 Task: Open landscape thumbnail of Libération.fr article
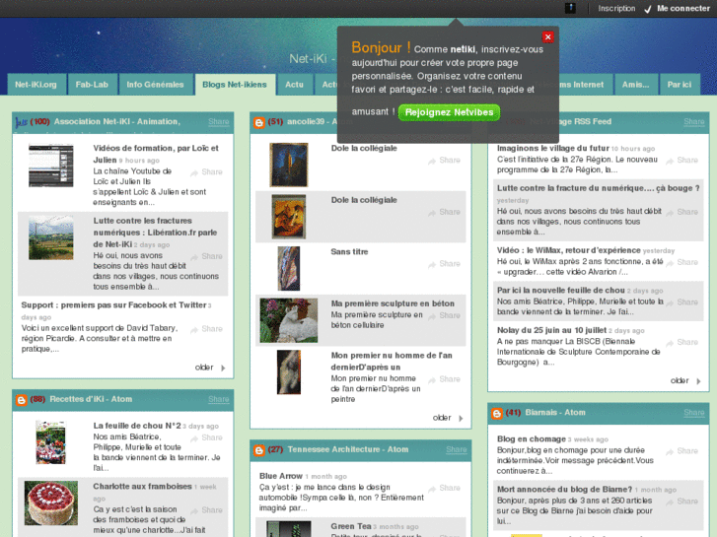point(50,238)
